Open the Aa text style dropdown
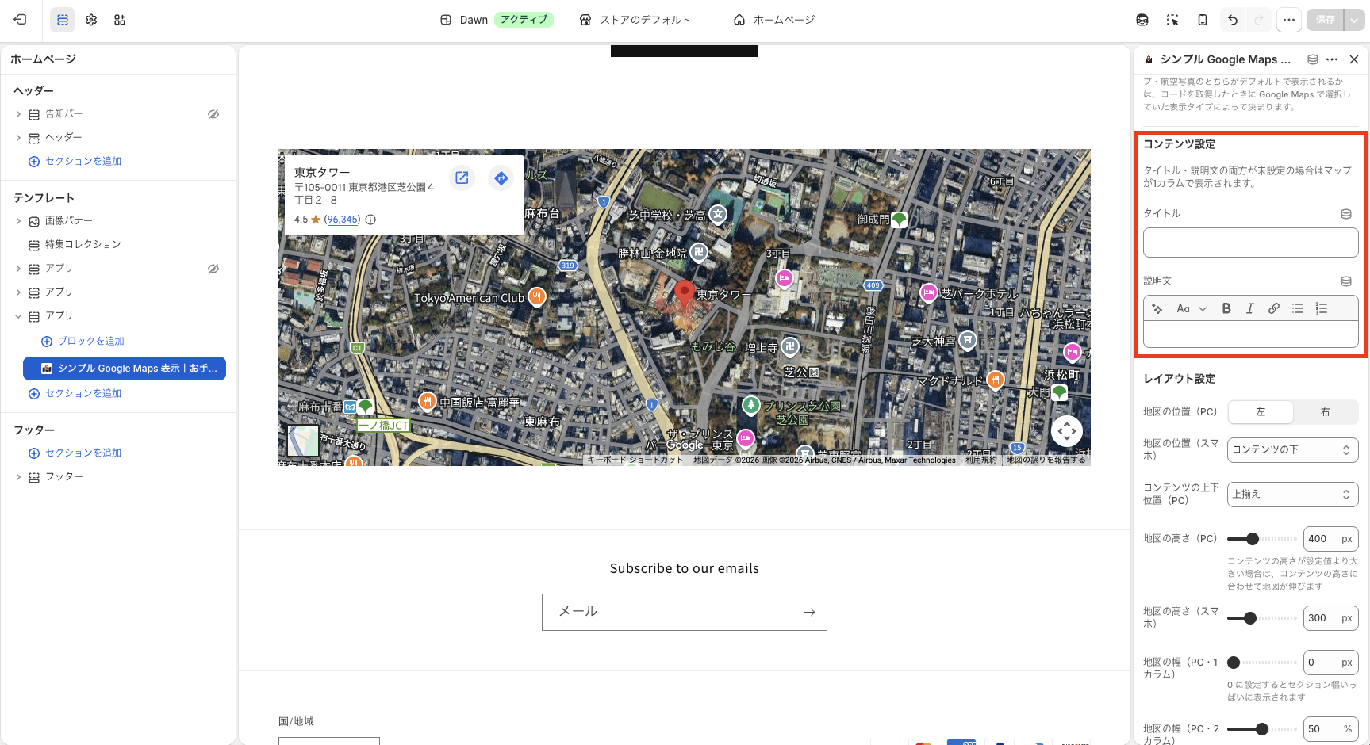 (x=1192, y=309)
